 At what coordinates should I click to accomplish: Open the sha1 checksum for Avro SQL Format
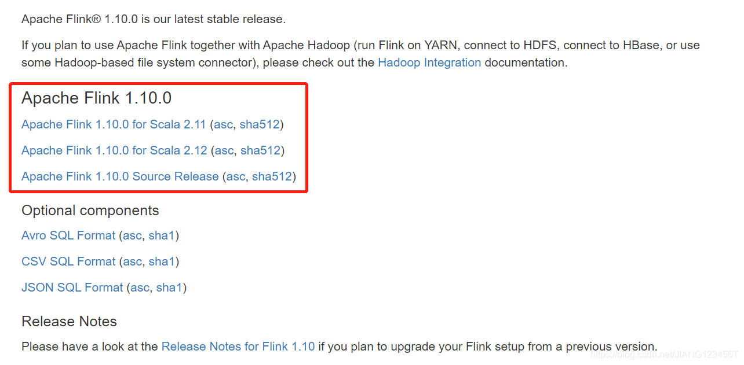point(162,235)
